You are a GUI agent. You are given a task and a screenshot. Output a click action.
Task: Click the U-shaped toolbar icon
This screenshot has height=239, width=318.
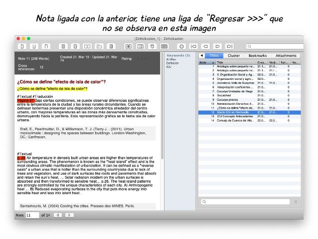tap(34, 46)
